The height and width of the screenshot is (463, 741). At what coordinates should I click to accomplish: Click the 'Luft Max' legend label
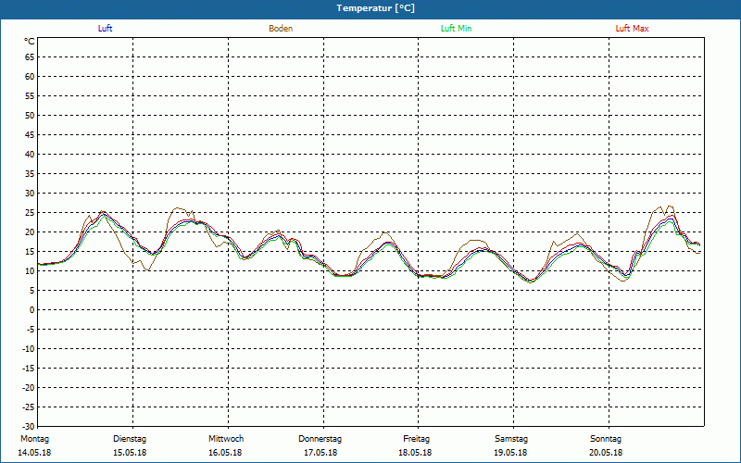coord(632,29)
